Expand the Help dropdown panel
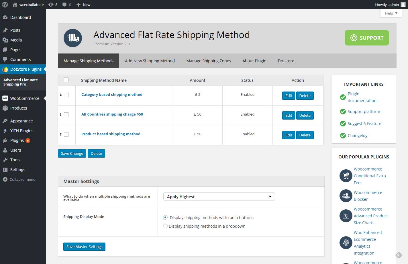Viewport: 408px width, 264px height. [391, 13]
